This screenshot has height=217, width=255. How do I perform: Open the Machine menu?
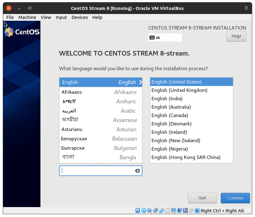point(27,17)
